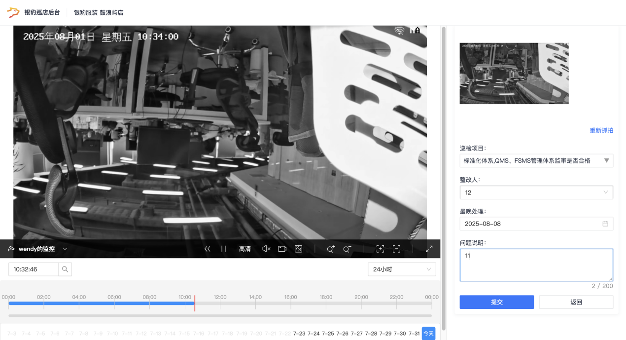The width and height of the screenshot is (626, 340).
Task: Open the 整改人 selector
Action: pos(536,192)
